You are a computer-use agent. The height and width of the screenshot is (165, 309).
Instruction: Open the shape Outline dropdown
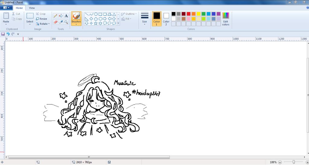(129, 14)
